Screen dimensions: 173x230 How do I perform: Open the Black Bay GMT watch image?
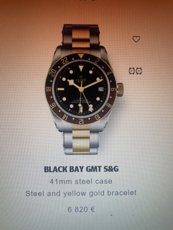point(84,89)
